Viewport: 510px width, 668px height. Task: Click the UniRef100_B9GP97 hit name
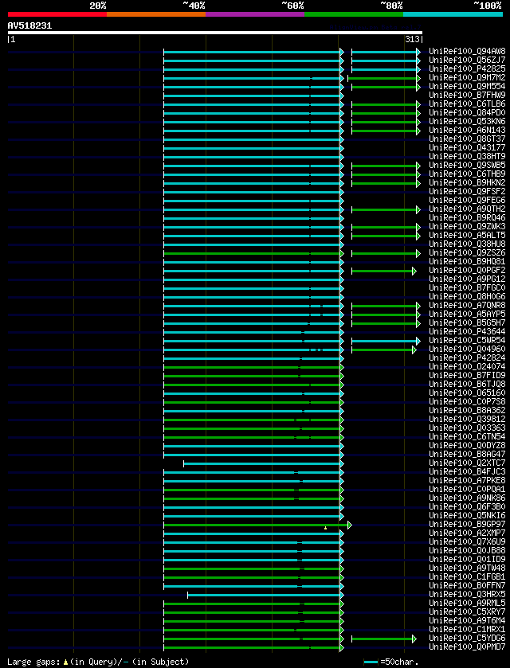coord(467,525)
